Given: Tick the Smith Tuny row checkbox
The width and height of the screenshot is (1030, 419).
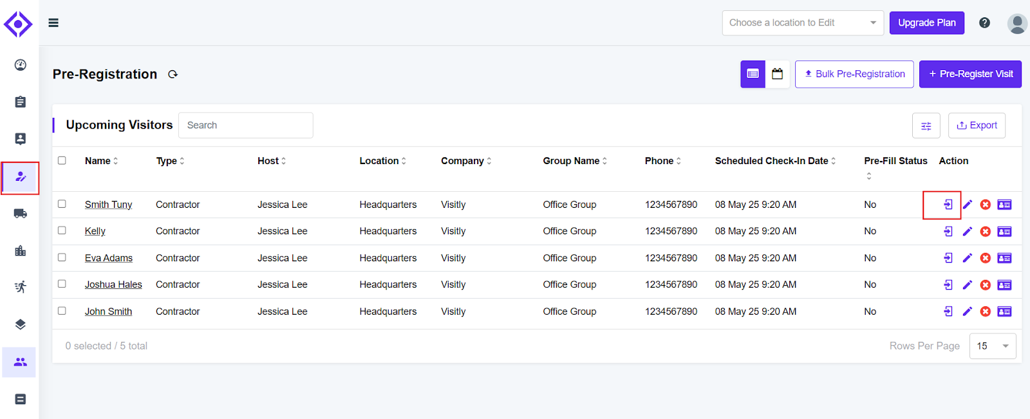Looking at the screenshot, I should [62, 204].
